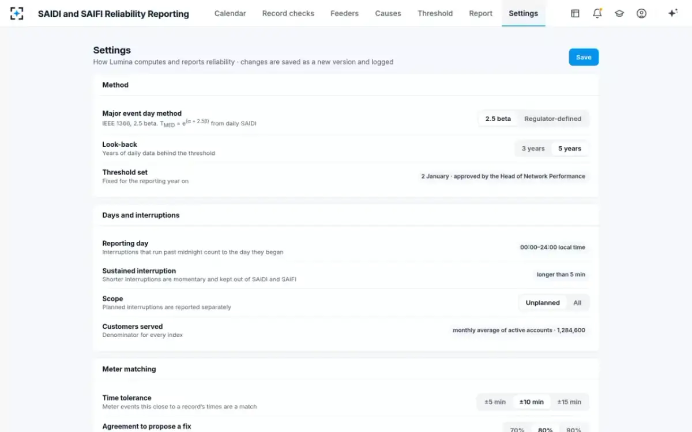Click the longer than 5 min value
The image size is (692, 432).
click(x=561, y=275)
